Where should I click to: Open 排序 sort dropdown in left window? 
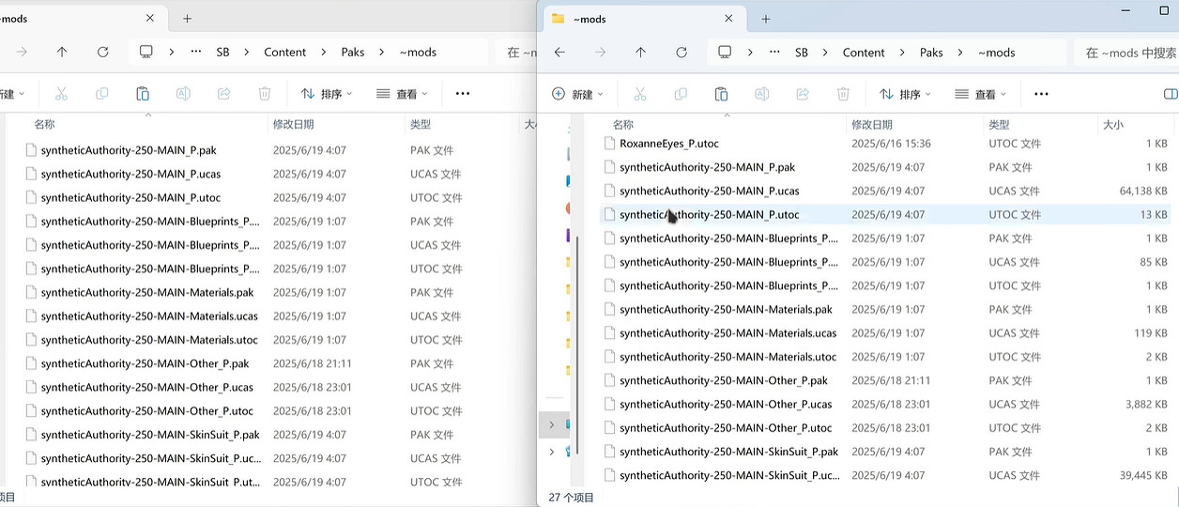click(x=327, y=94)
